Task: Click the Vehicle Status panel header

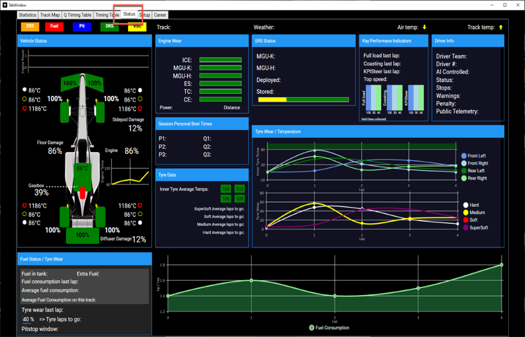Action: tap(84, 41)
